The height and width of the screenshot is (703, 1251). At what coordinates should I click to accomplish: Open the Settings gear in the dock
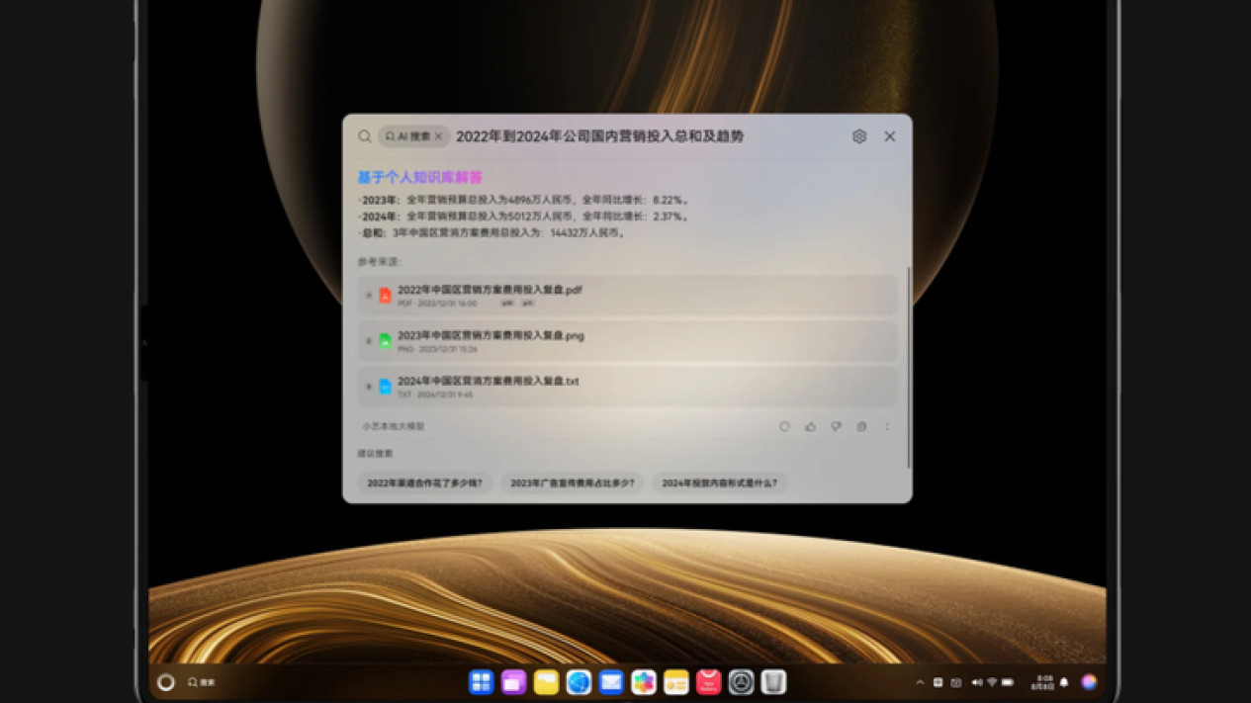pos(741,682)
